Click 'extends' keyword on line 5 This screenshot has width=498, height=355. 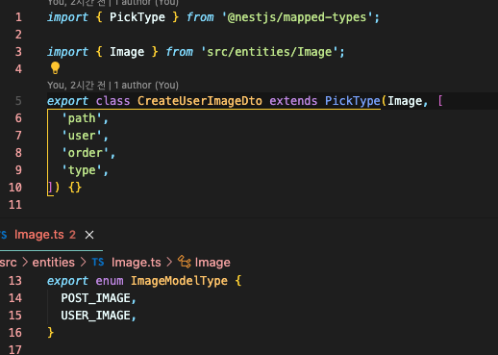(x=293, y=101)
